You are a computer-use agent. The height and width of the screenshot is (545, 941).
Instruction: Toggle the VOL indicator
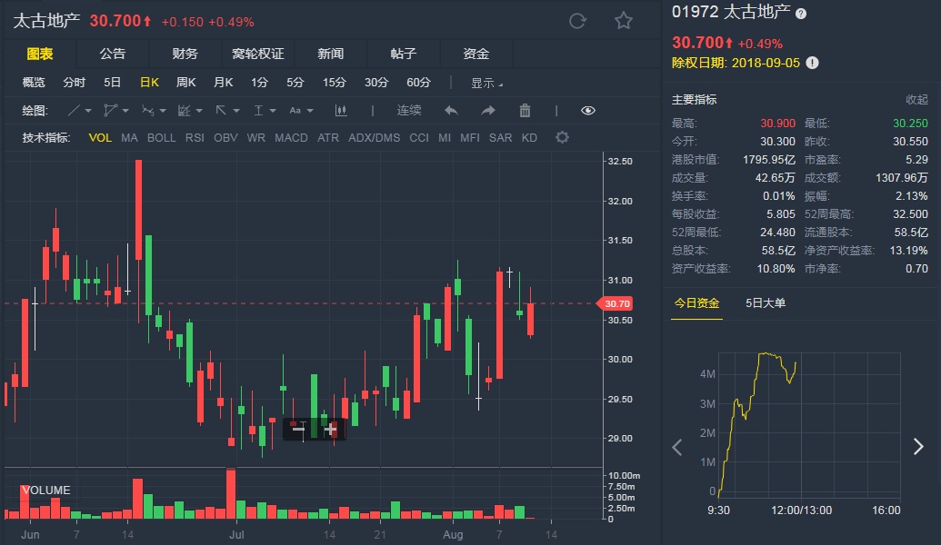coord(100,138)
